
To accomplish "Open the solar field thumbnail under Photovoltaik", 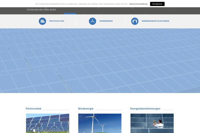I will pos(48,123).
